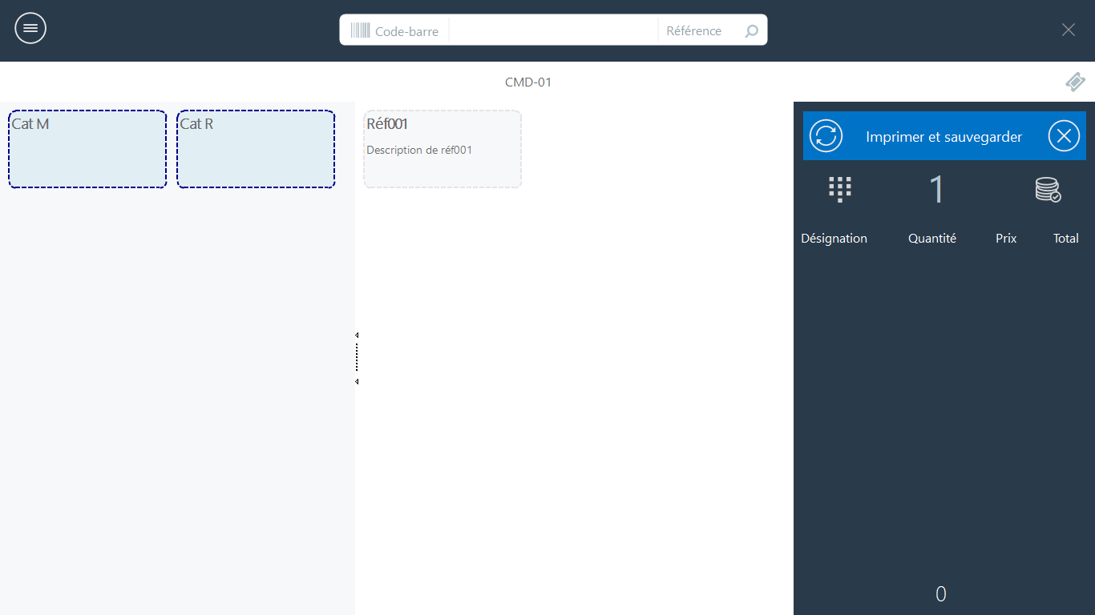1095x615 pixels.
Task: Click the large quantity number 1
Action: 936,190
